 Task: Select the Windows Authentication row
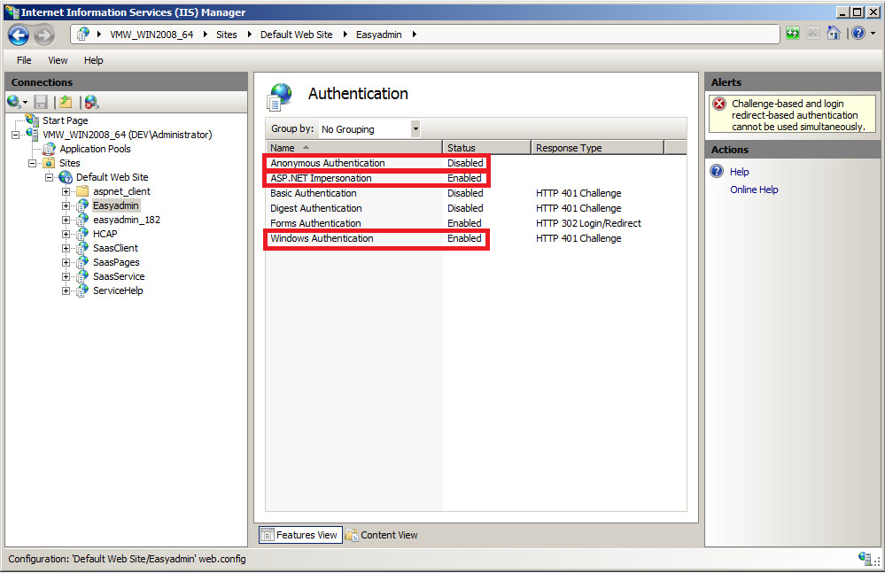pos(322,238)
